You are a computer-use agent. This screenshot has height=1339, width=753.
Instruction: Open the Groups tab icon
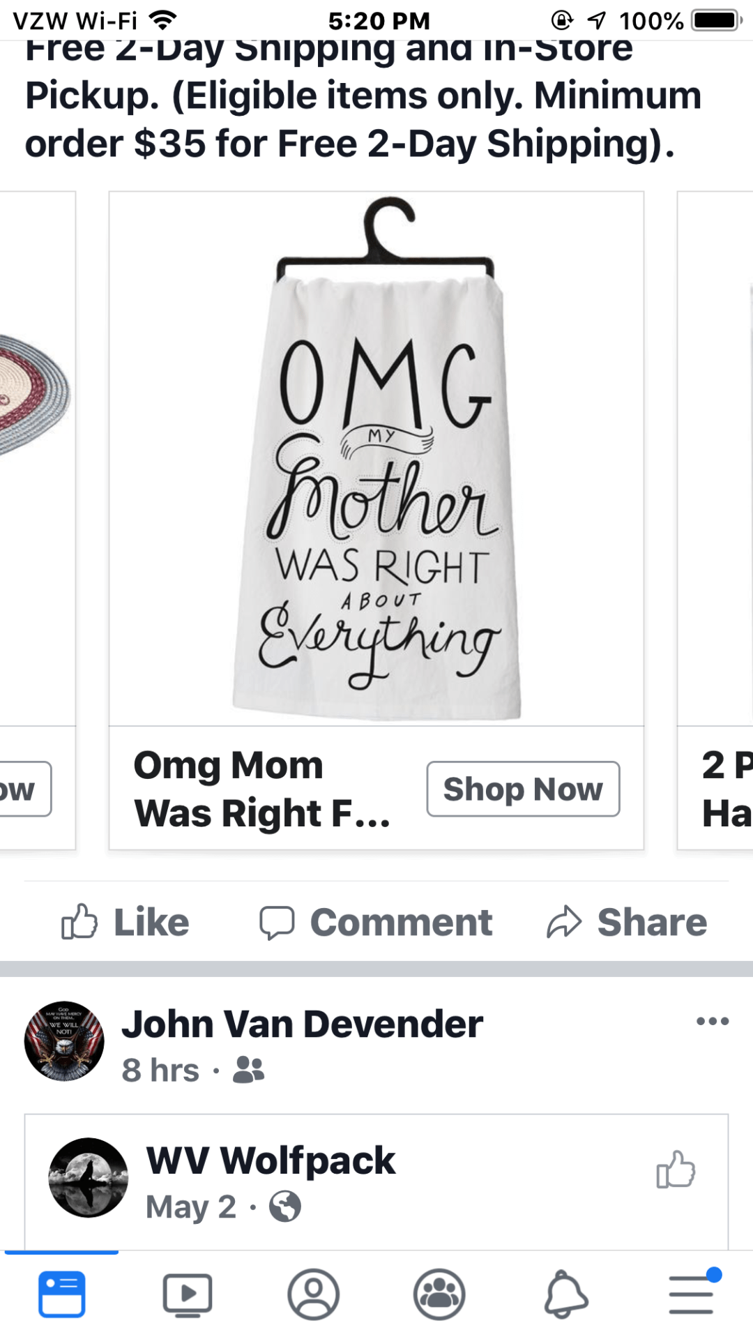click(439, 1294)
